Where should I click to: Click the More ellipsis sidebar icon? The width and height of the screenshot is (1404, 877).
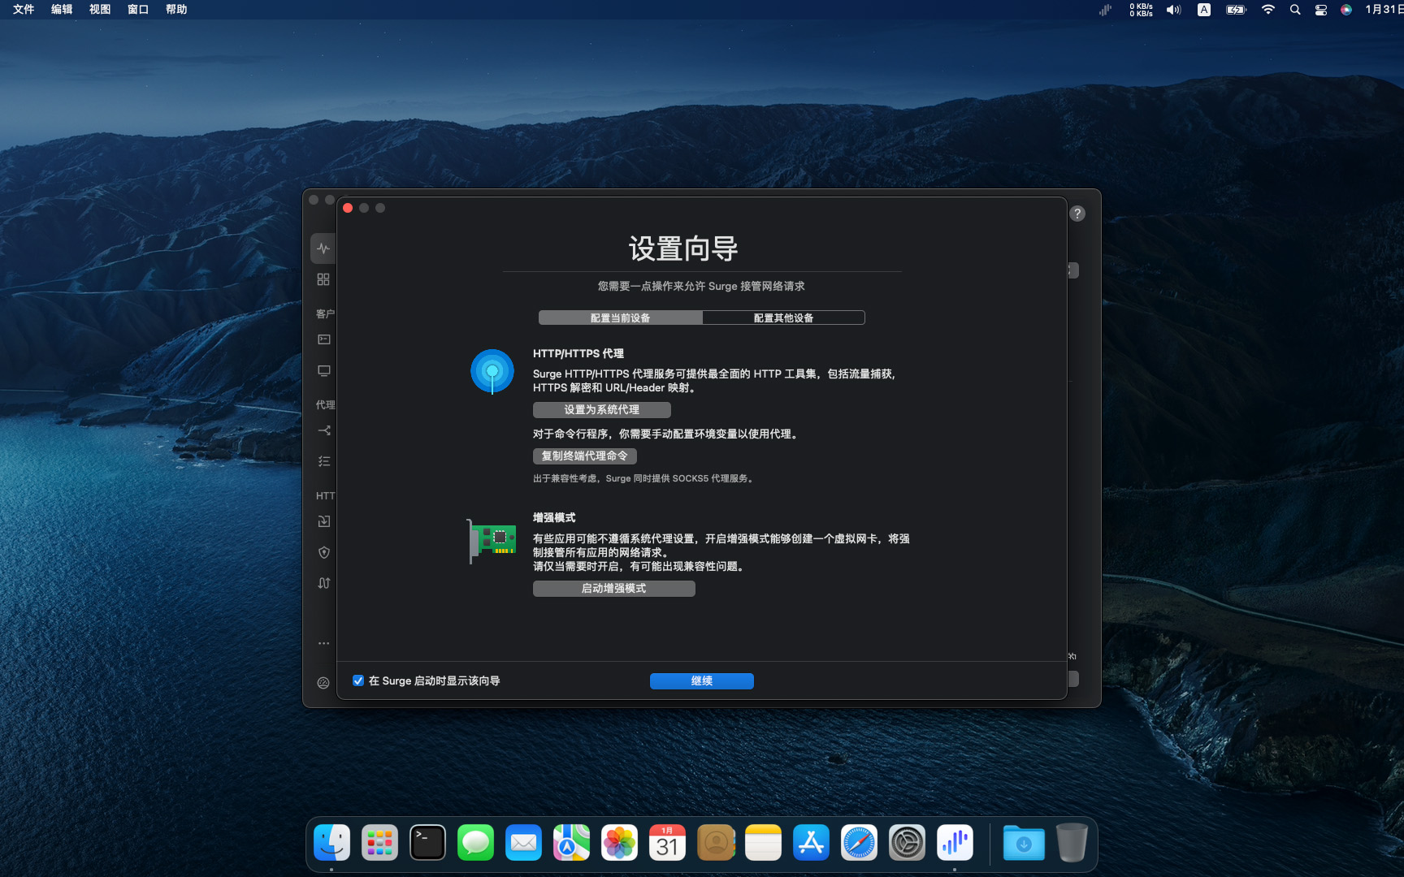[323, 643]
